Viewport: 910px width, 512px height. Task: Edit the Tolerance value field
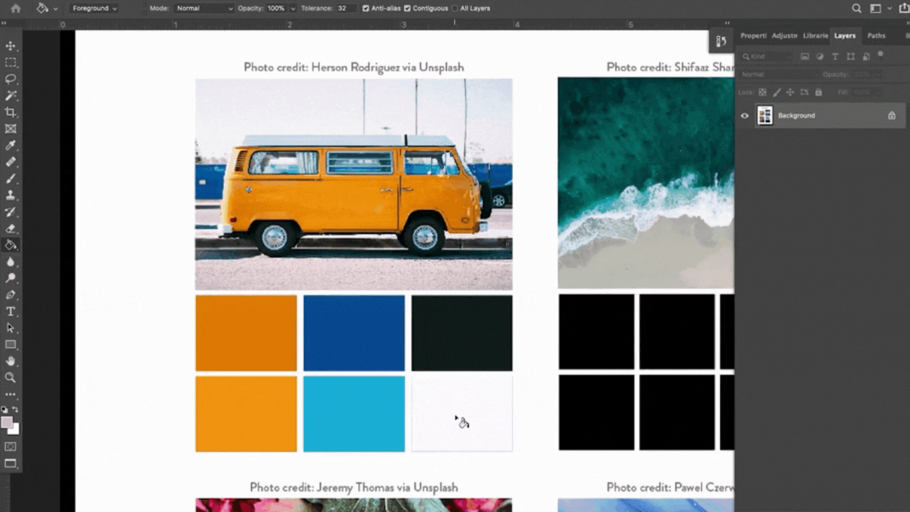point(341,8)
